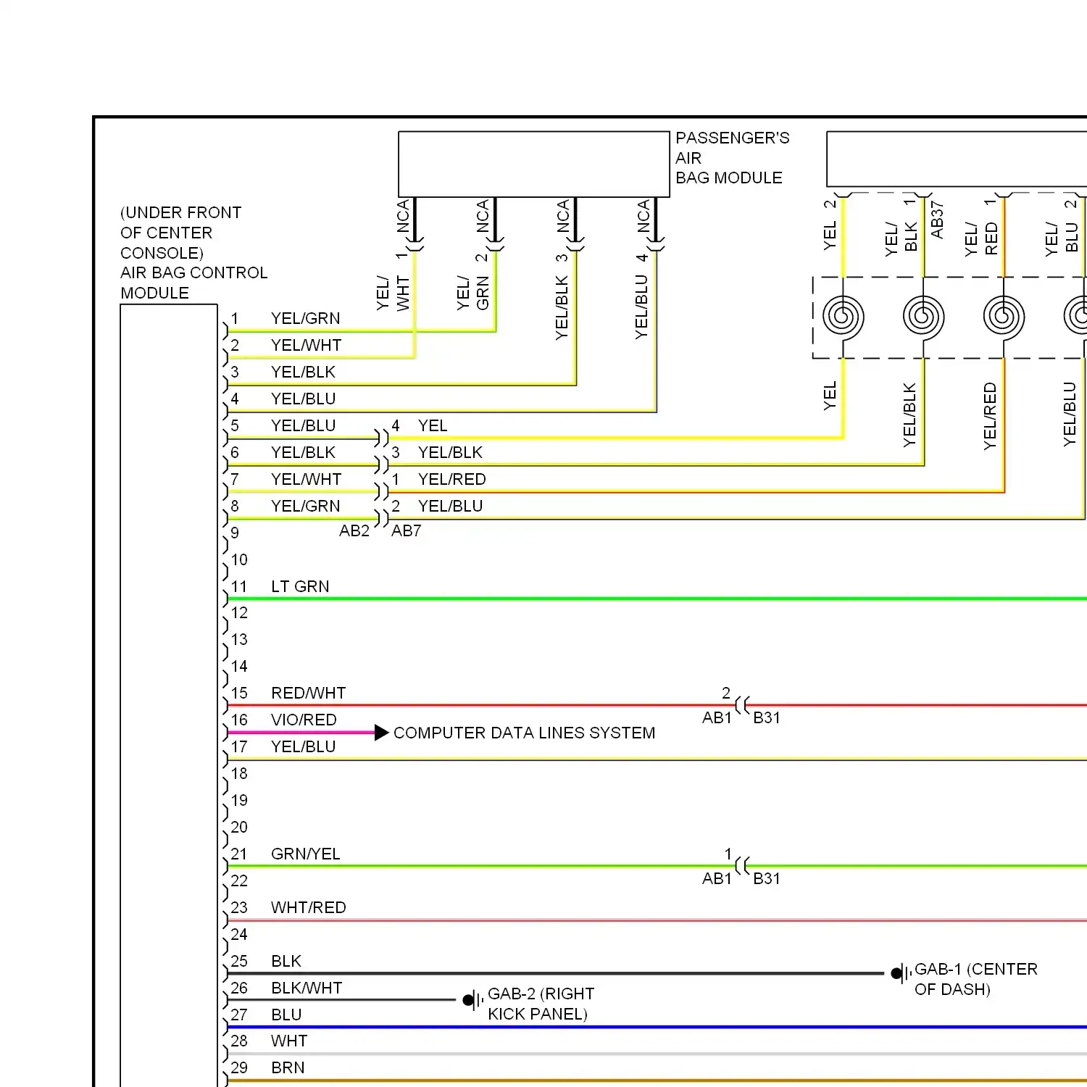Click the AB2 connector label
This screenshot has width=1087, height=1087.
tap(354, 530)
